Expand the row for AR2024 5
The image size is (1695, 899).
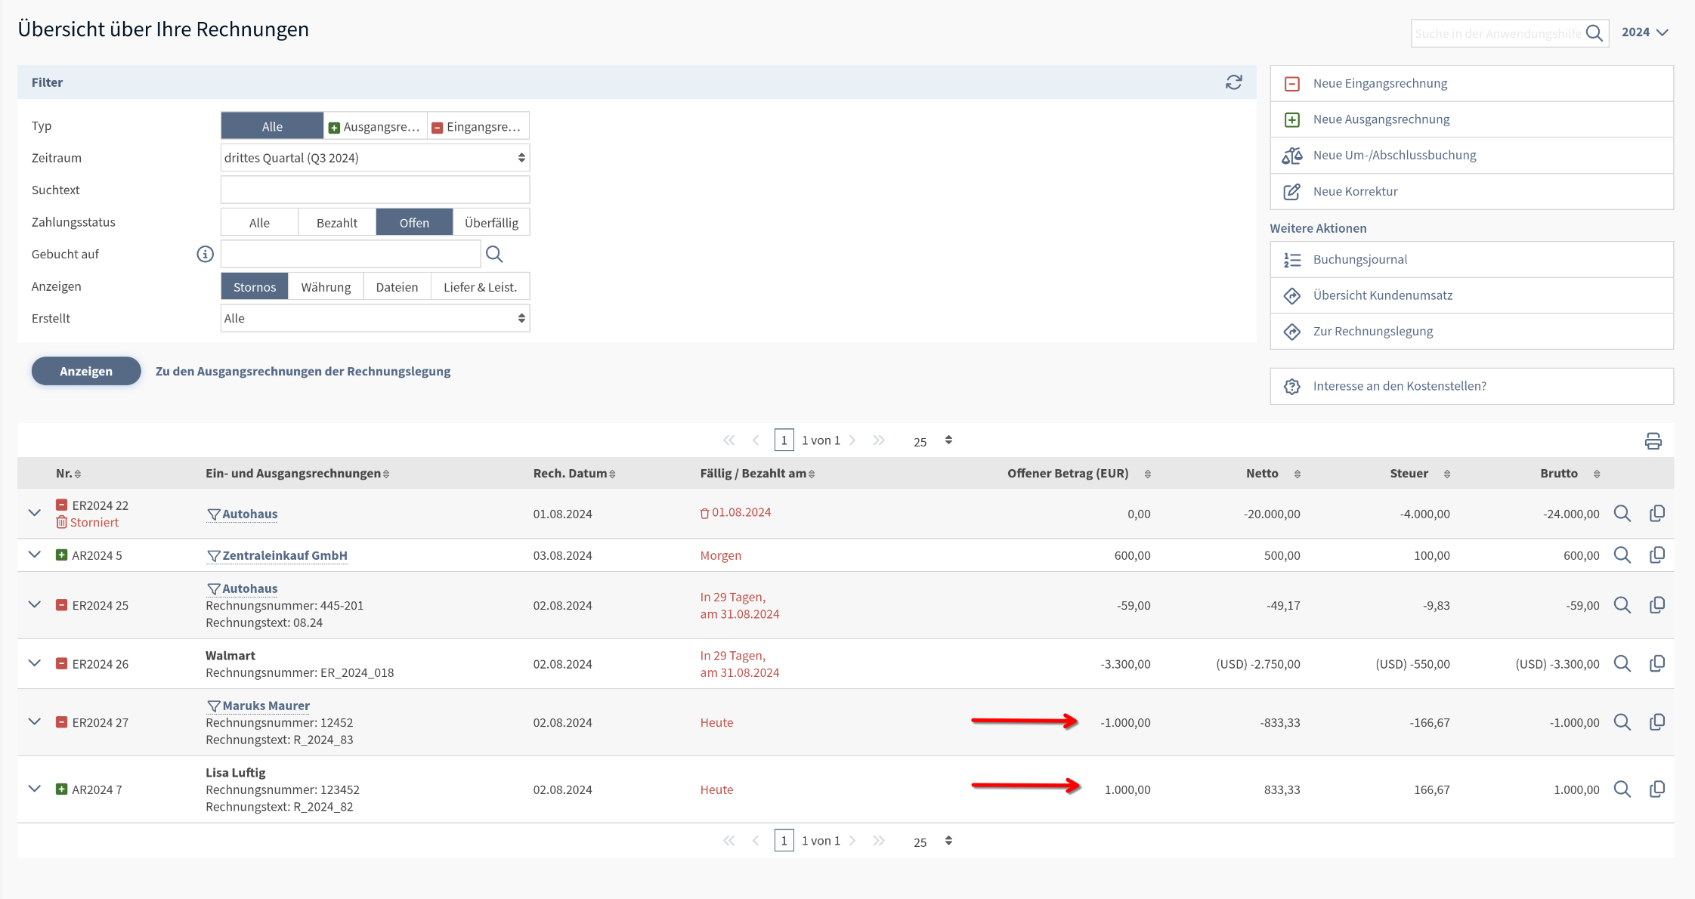click(x=35, y=555)
